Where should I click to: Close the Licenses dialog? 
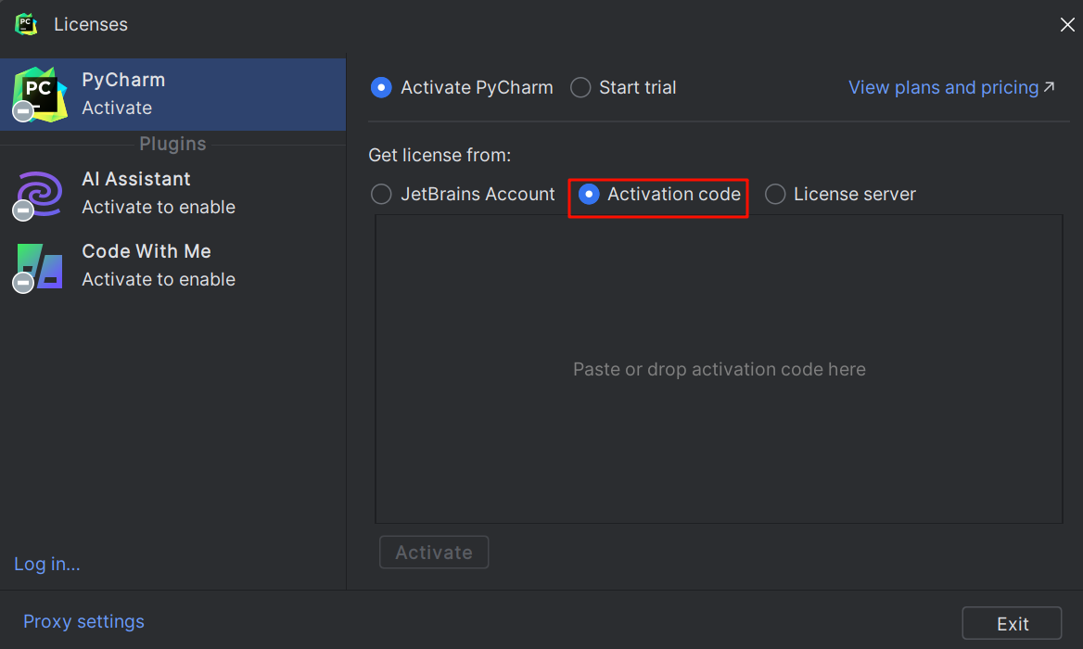1067,25
